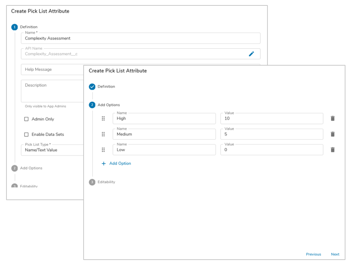This screenshot has height=264, width=350.
Task: Click the Help Message field
Action: click(52, 70)
